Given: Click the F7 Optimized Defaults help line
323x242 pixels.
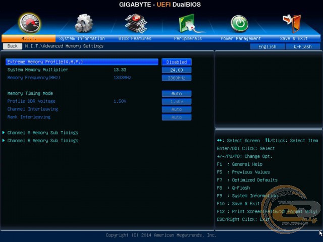Looking at the screenshot, I should coord(247,180).
